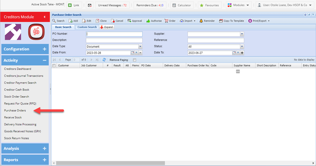Click the Expand arrow button
Image resolution: width=316 pixels, height=166 pixels.
tap(106, 27)
